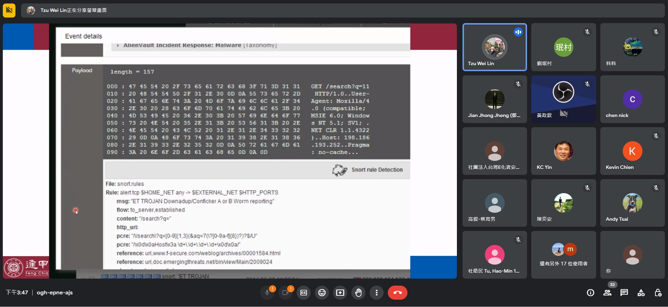Select the Jian Jhong Jheng participant tile
Viewport: 668px width, 307px height.
click(x=495, y=99)
